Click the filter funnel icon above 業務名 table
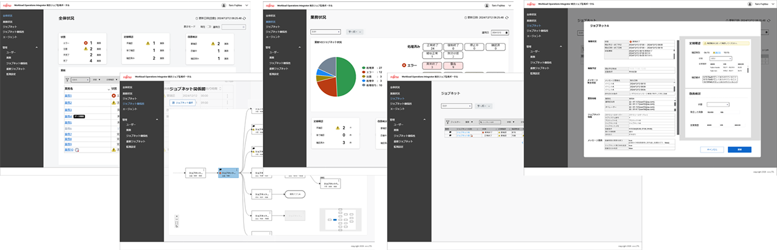The height and width of the screenshot is (250, 777). [x=67, y=79]
